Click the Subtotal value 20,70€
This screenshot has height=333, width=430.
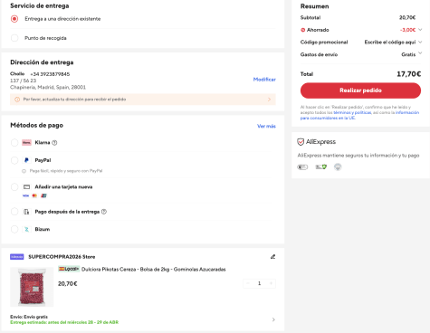[407, 17]
